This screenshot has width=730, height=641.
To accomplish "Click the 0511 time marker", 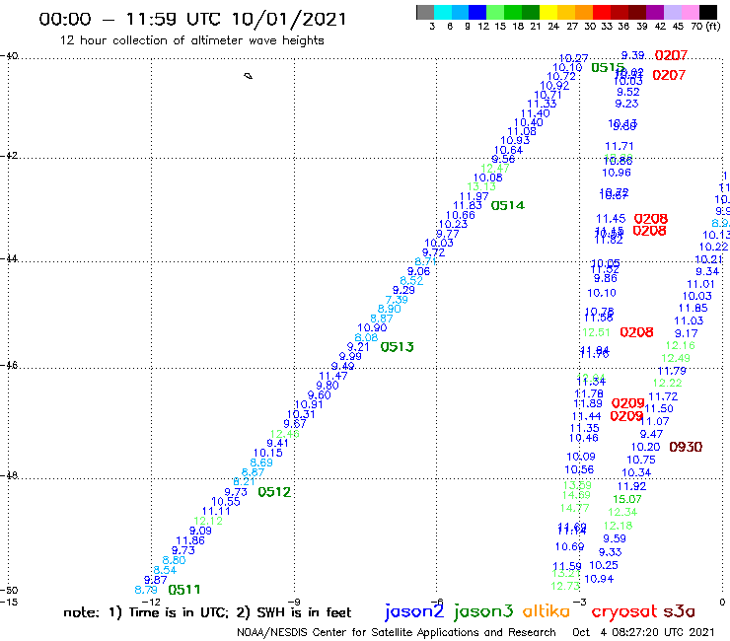I will 184,590.
